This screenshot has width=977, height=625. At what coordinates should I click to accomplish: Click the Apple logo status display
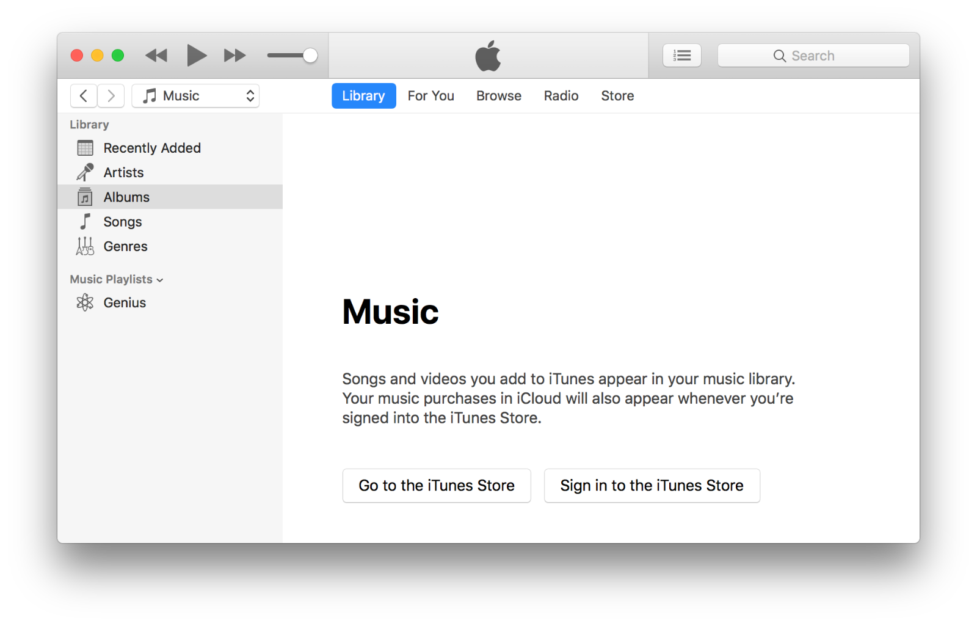pos(488,56)
